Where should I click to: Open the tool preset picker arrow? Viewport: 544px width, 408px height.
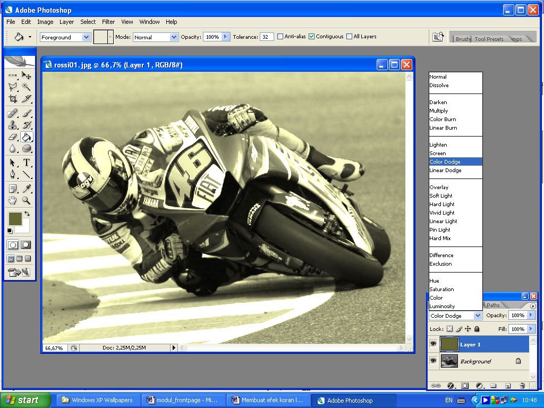click(30, 37)
